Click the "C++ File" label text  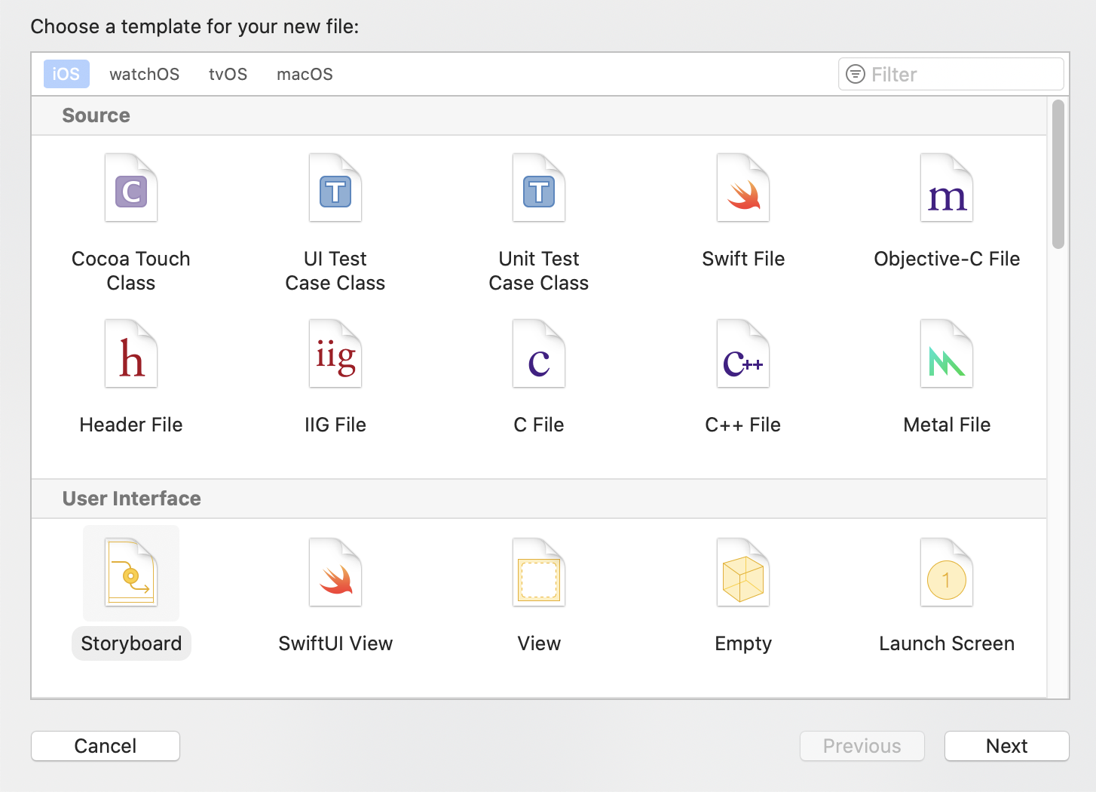click(x=743, y=425)
